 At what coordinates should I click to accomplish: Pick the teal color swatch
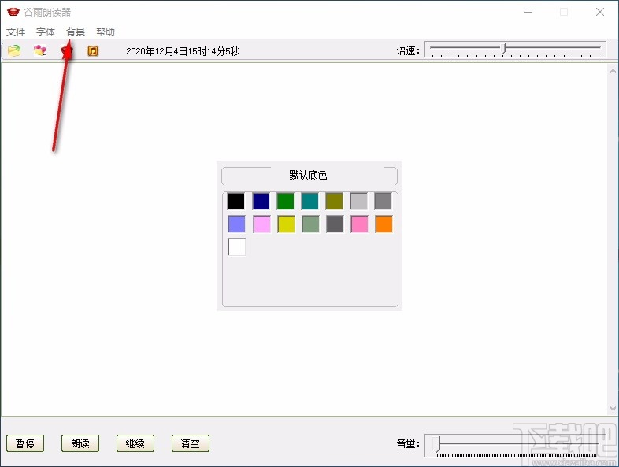coord(310,201)
